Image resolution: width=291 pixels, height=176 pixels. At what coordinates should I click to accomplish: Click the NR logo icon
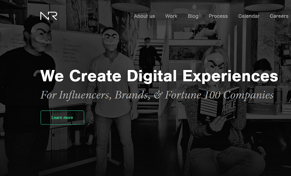(x=48, y=16)
